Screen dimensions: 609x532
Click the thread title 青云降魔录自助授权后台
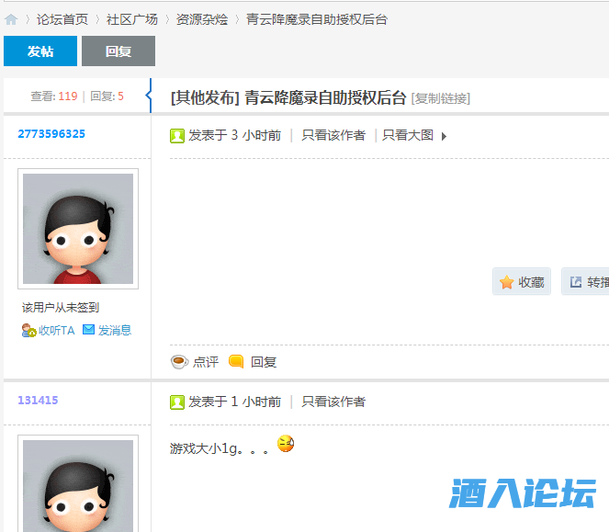coord(325,98)
